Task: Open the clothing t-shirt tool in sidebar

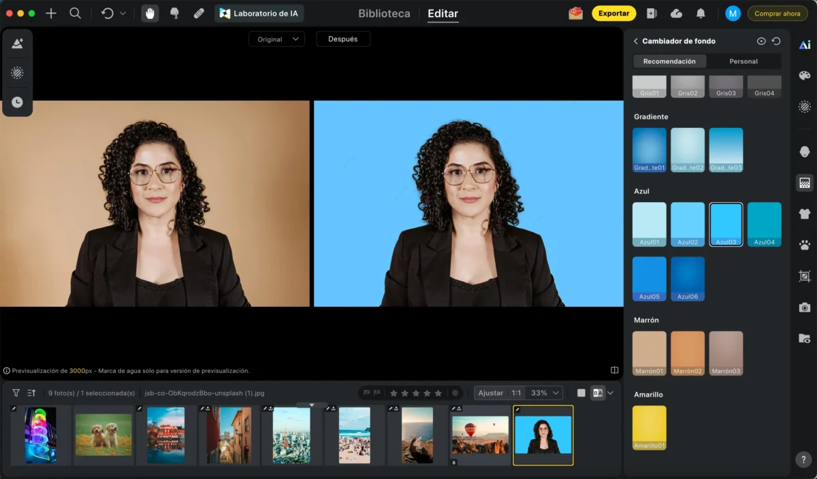Action: coord(805,214)
